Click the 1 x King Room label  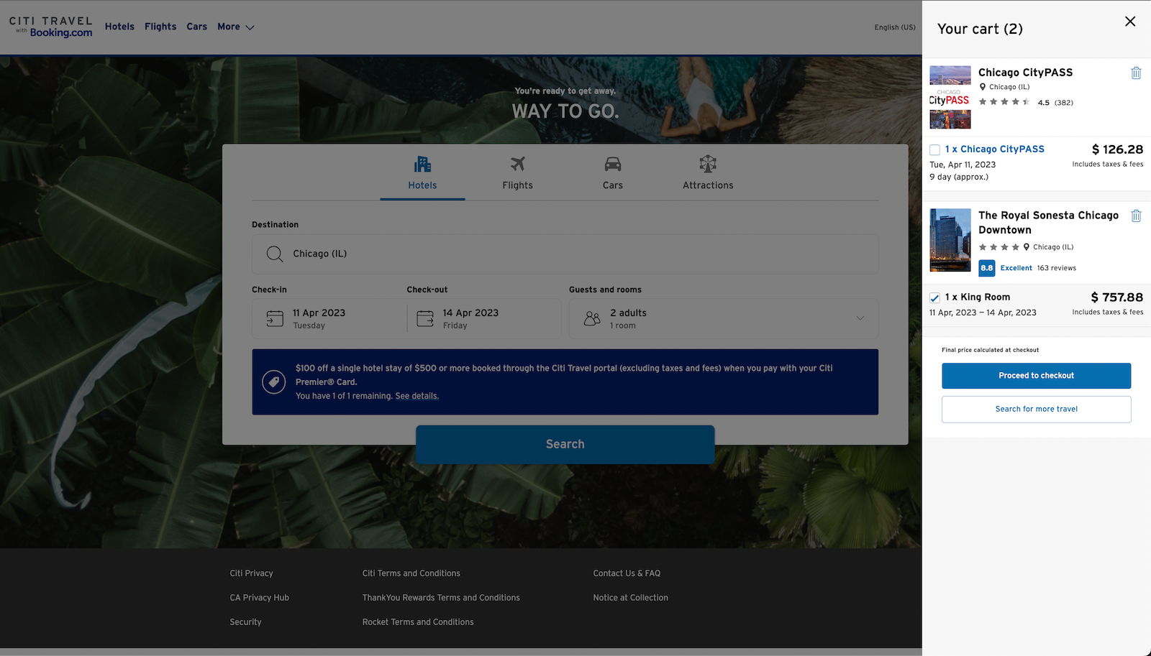click(978, 297)
